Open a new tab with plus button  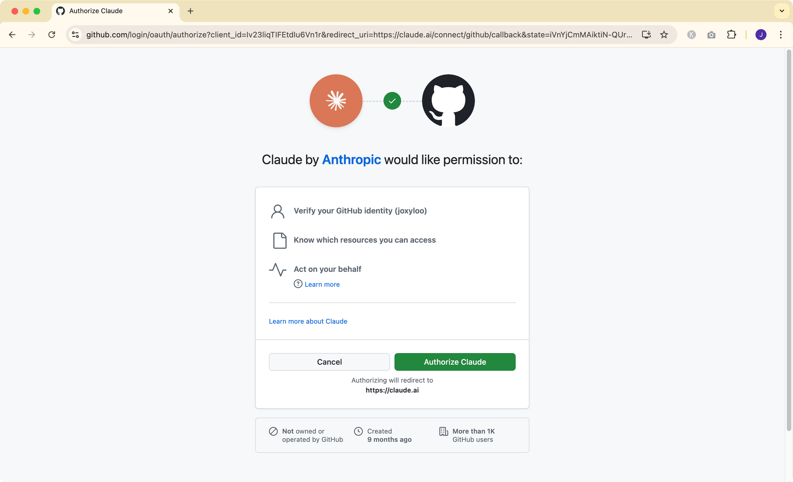coord(190,11)
